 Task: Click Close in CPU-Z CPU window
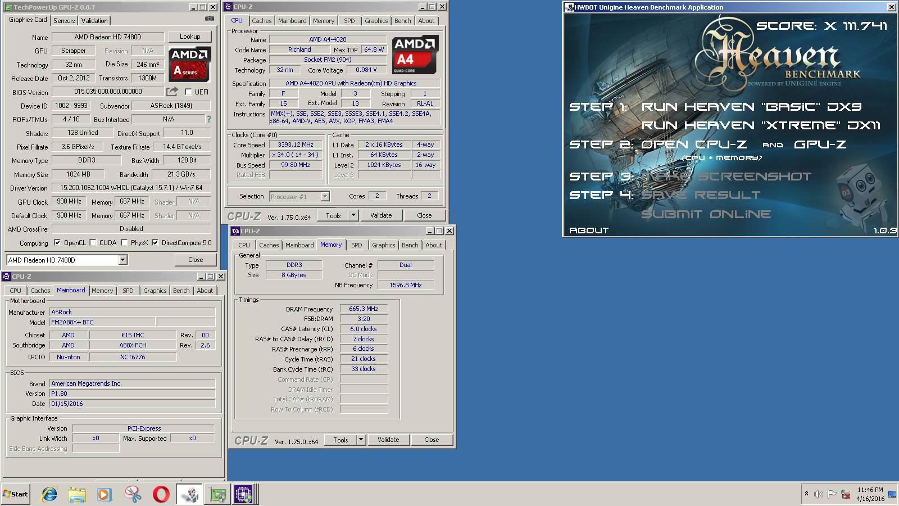coord(424,215)
